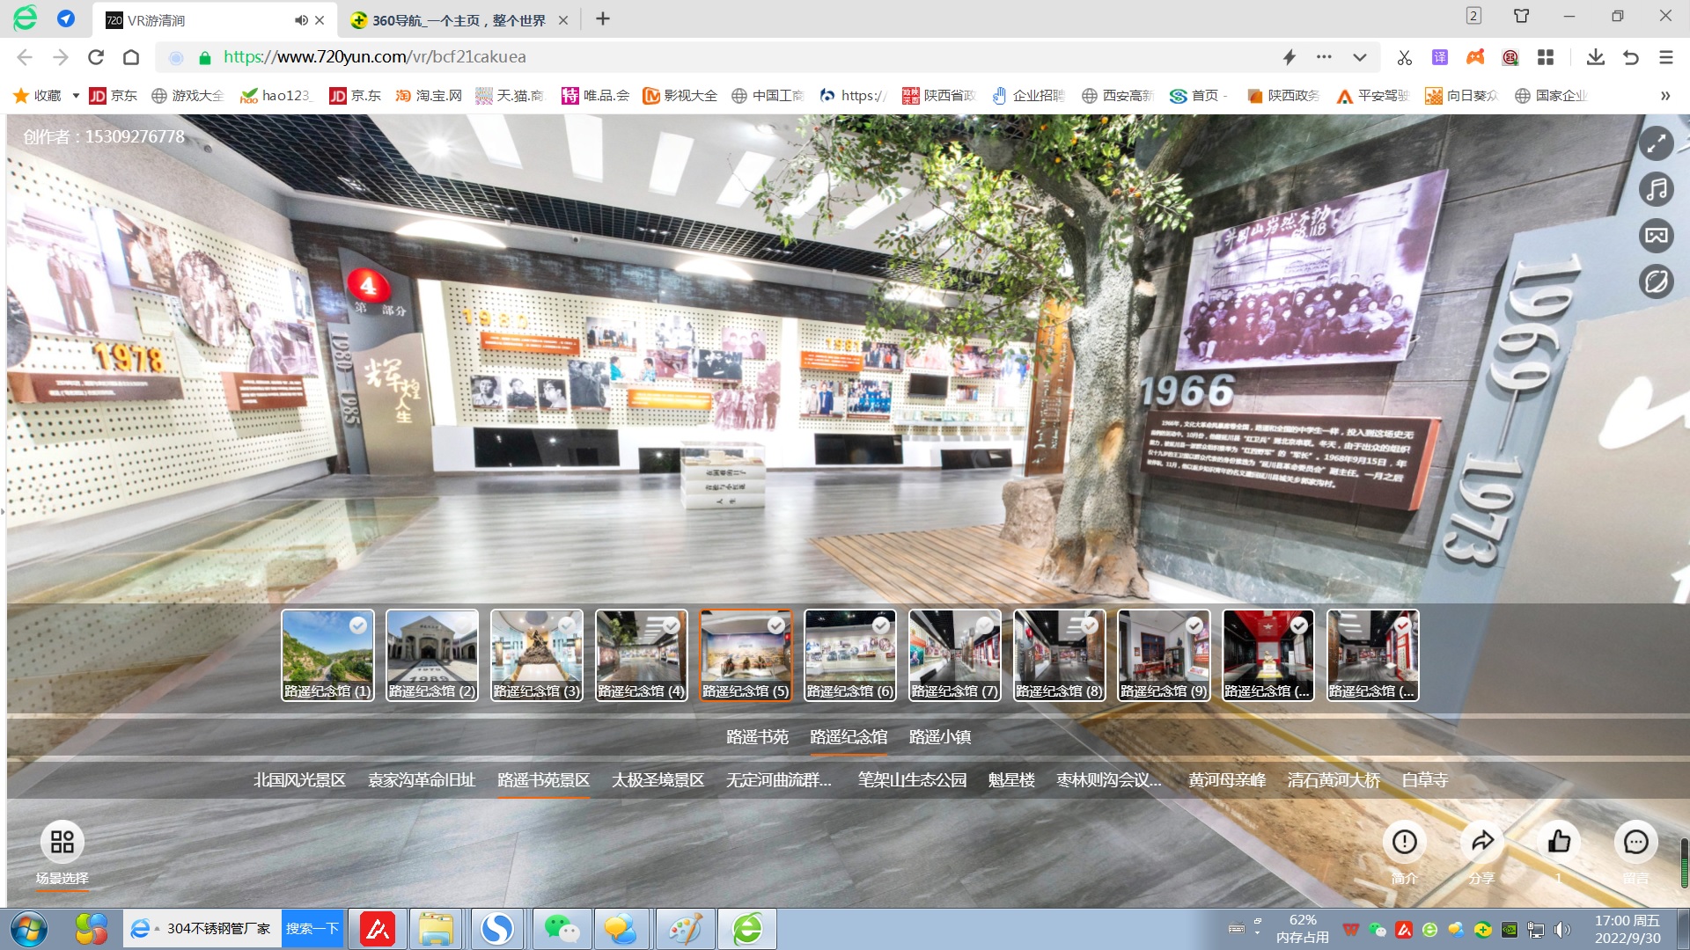Open the 场景选择 scene selector icon
This screenshot has height=950, width=1690.
tap(62, 842)
